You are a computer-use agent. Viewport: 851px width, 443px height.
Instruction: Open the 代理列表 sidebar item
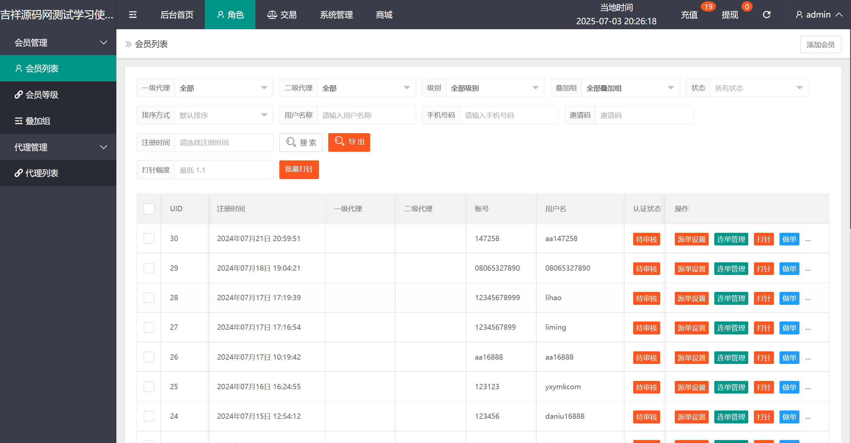tap(58, 173)
